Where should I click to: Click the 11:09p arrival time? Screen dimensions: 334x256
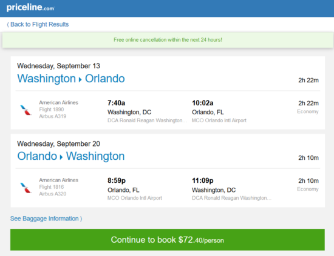tap(203, 180)
